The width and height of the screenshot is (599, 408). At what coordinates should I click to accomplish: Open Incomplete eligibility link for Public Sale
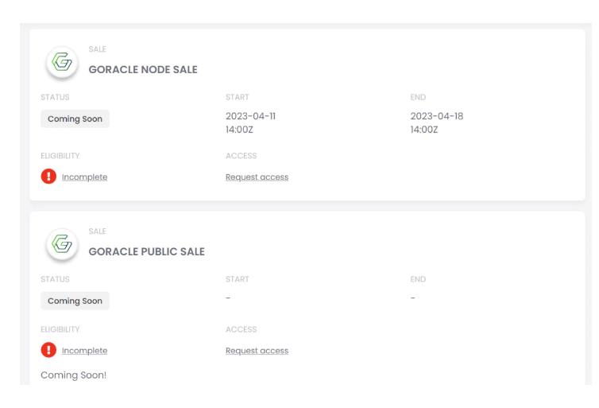[84, 351]
